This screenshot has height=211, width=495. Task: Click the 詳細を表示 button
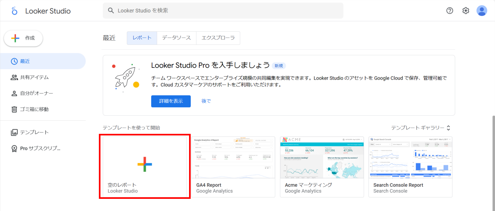tap(171, 101)
